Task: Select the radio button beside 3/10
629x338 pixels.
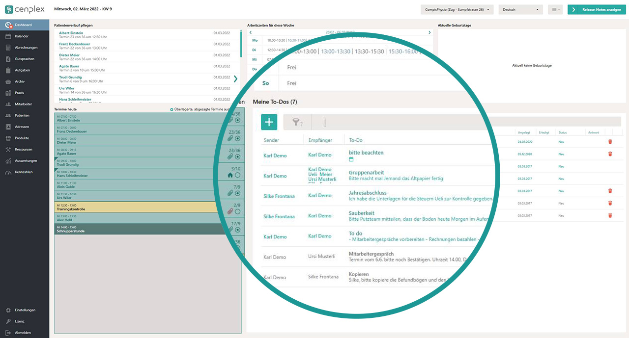Action: pyautogui.click(x=238, y=175)
